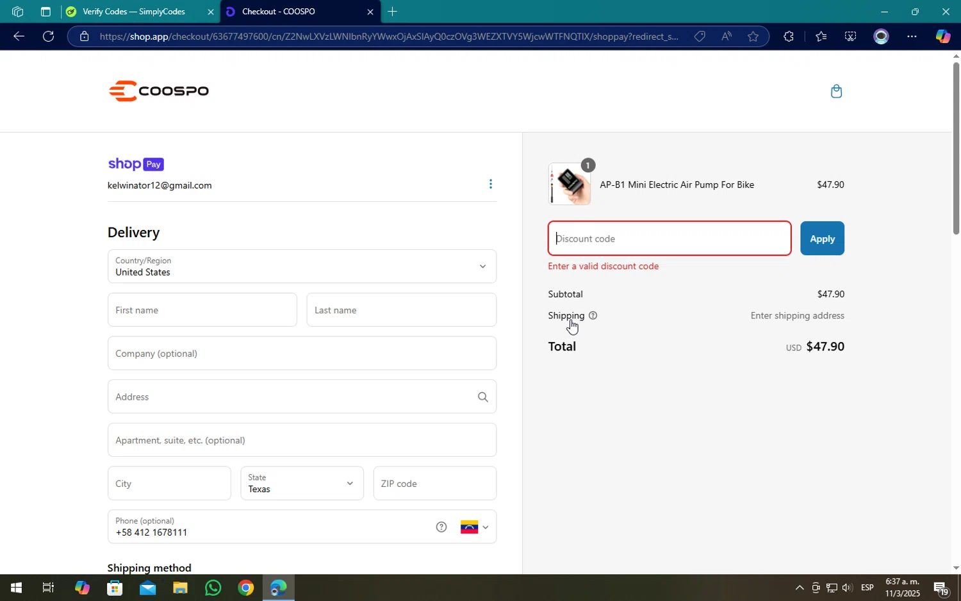The height and width of the screenshot is (601, 961).
Task: Expand the Country/Region dropdown
Action: click(x=302, y=267)
